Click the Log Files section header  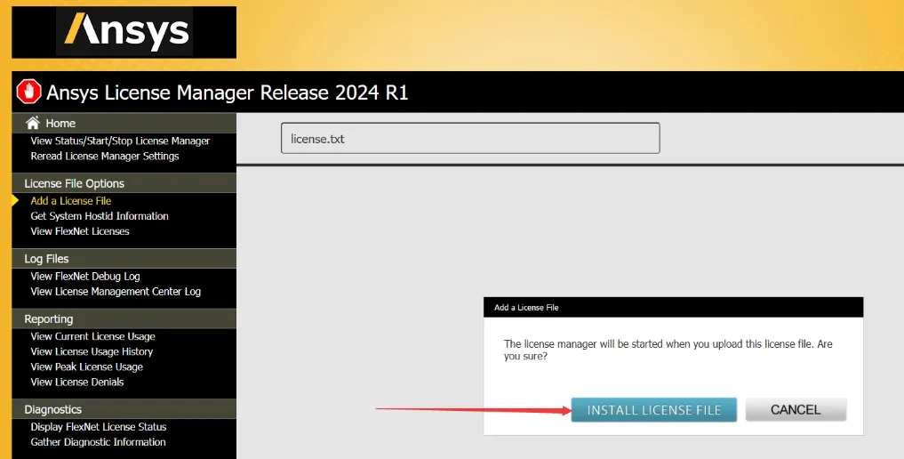[x=124, y=259]
